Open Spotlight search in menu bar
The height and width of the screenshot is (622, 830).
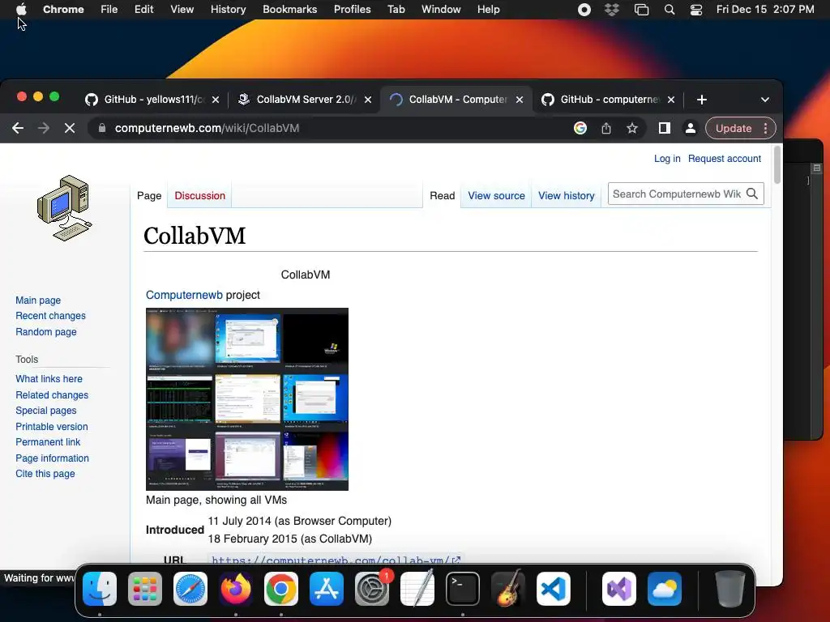tap(669, 10)
